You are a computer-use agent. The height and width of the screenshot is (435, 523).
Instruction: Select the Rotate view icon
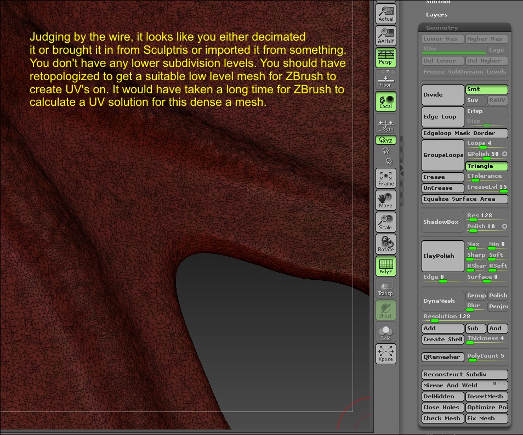click(386, 244)
